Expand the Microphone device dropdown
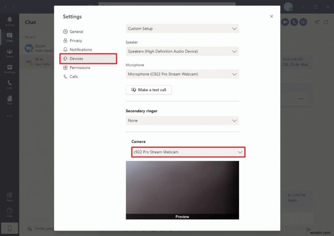 182,74
